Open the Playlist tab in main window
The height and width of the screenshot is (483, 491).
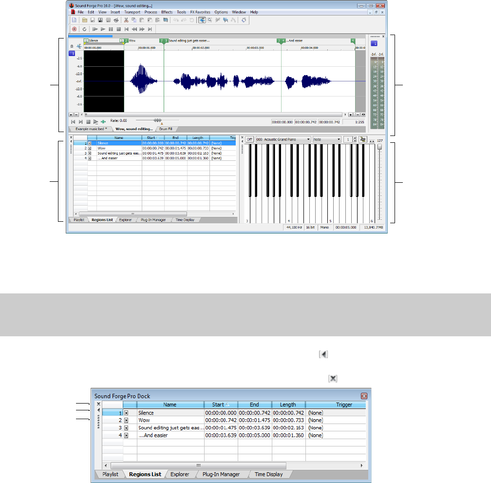point(79,220)
